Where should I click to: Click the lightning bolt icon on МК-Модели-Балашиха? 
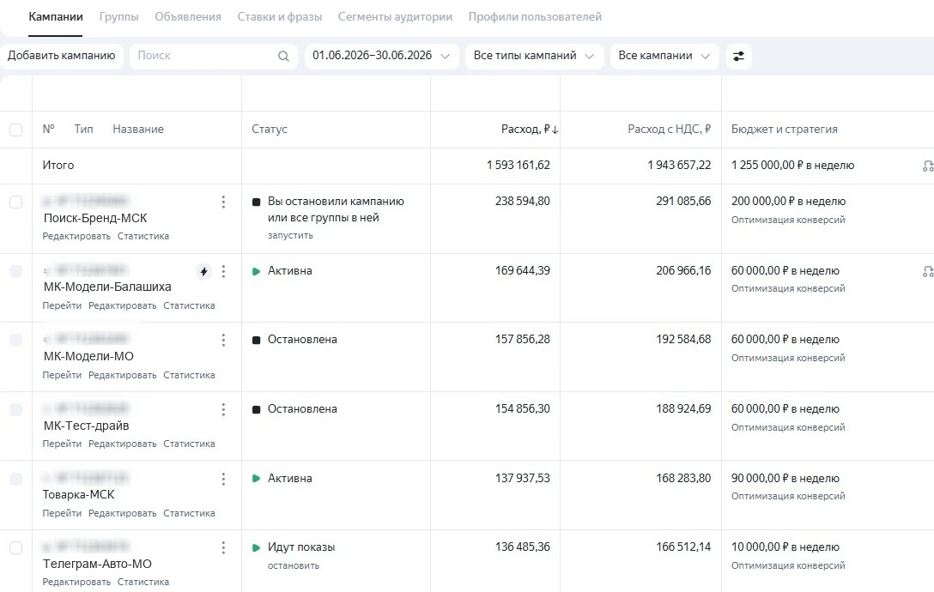click(203, 272)
